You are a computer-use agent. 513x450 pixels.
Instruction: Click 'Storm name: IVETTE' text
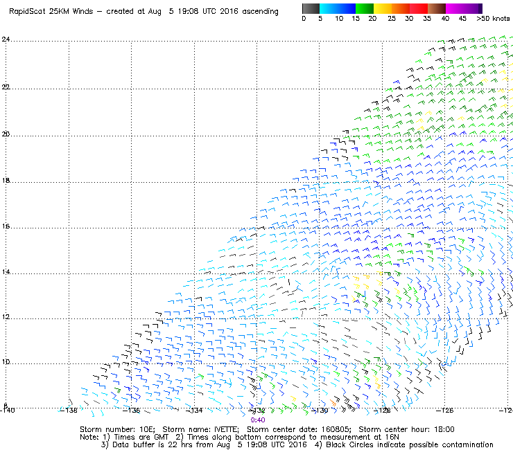tap(200, 429)
